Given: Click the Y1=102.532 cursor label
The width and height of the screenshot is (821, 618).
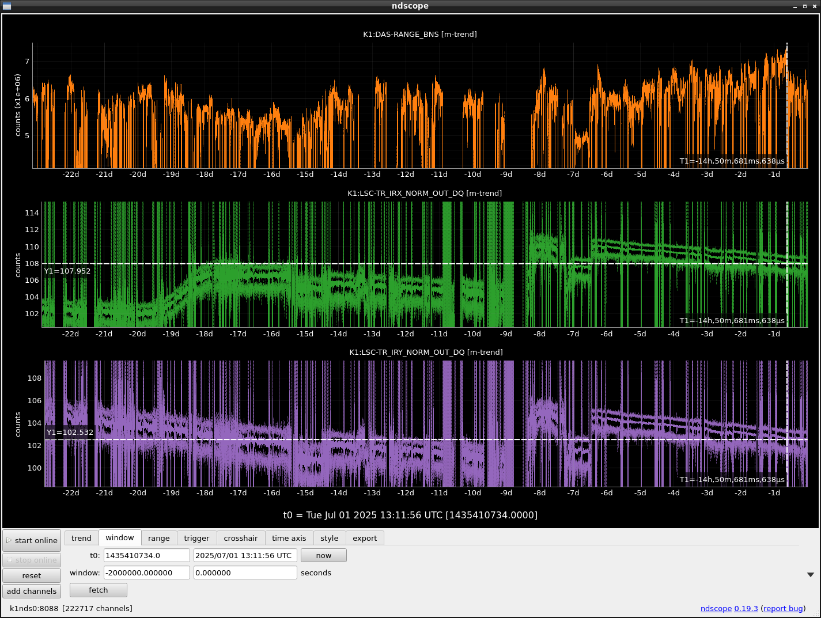Looking at the screenshot, I should [x=70, y=432].
